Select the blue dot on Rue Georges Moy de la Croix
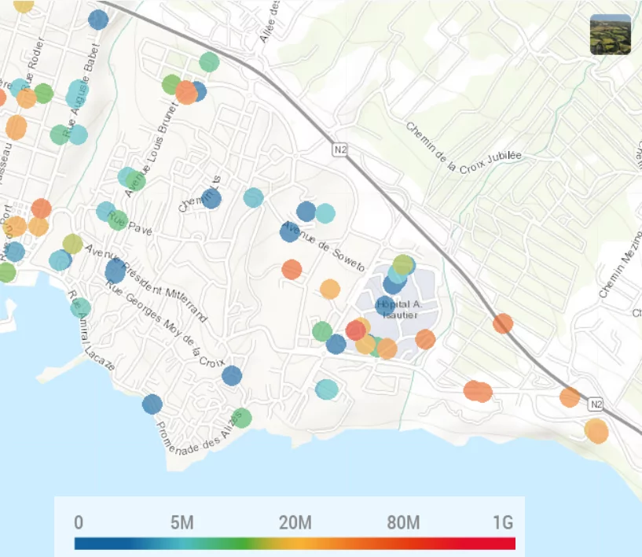 click(232, 375)
